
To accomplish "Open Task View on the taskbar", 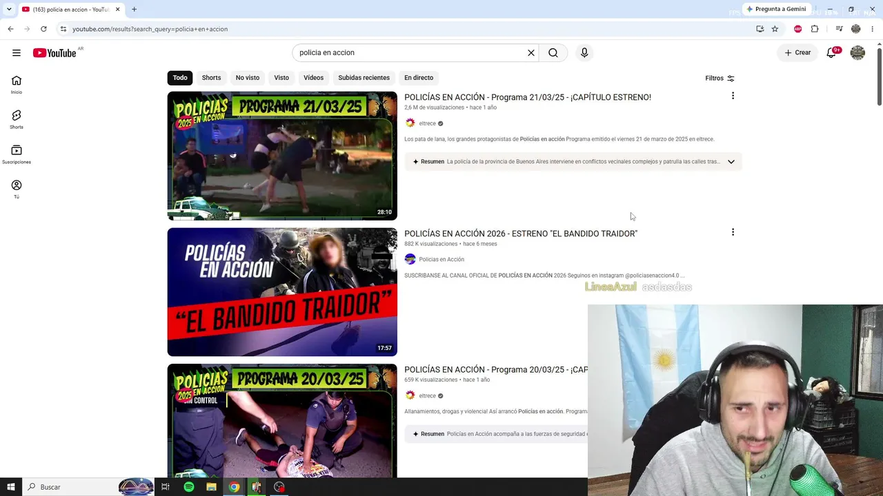I will pos(166,487).
